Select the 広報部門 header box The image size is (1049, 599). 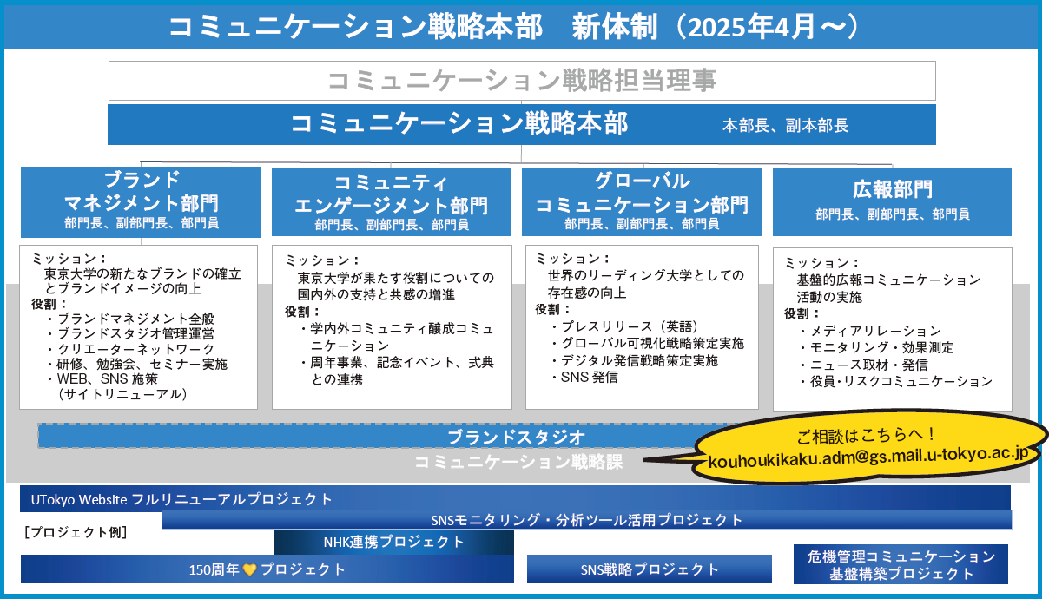coord(892,202)
